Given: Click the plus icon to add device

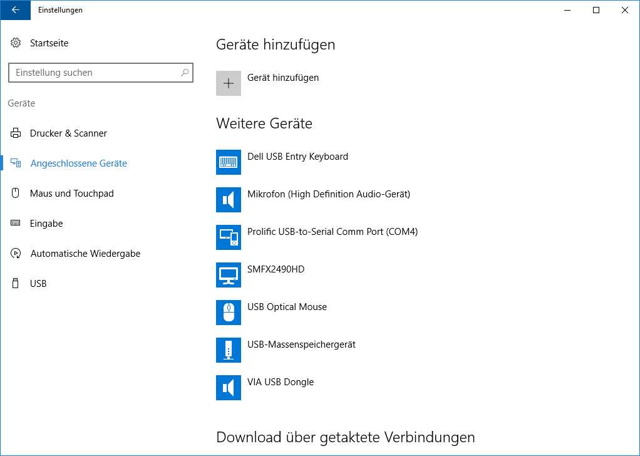Looking at the screenshot, I should (229, 83).
